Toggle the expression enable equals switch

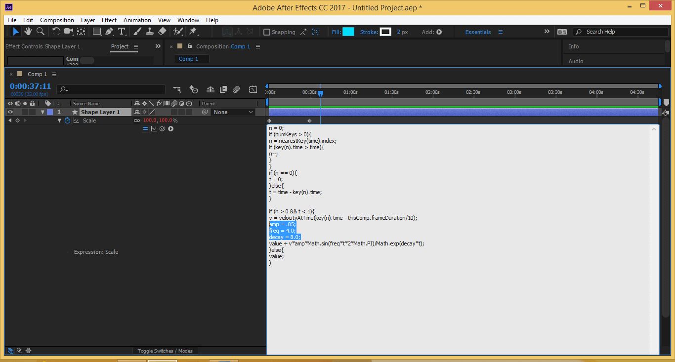pos(145,129)
